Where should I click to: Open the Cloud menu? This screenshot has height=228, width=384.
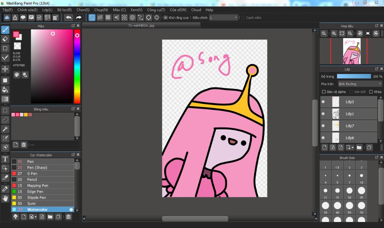196,10
